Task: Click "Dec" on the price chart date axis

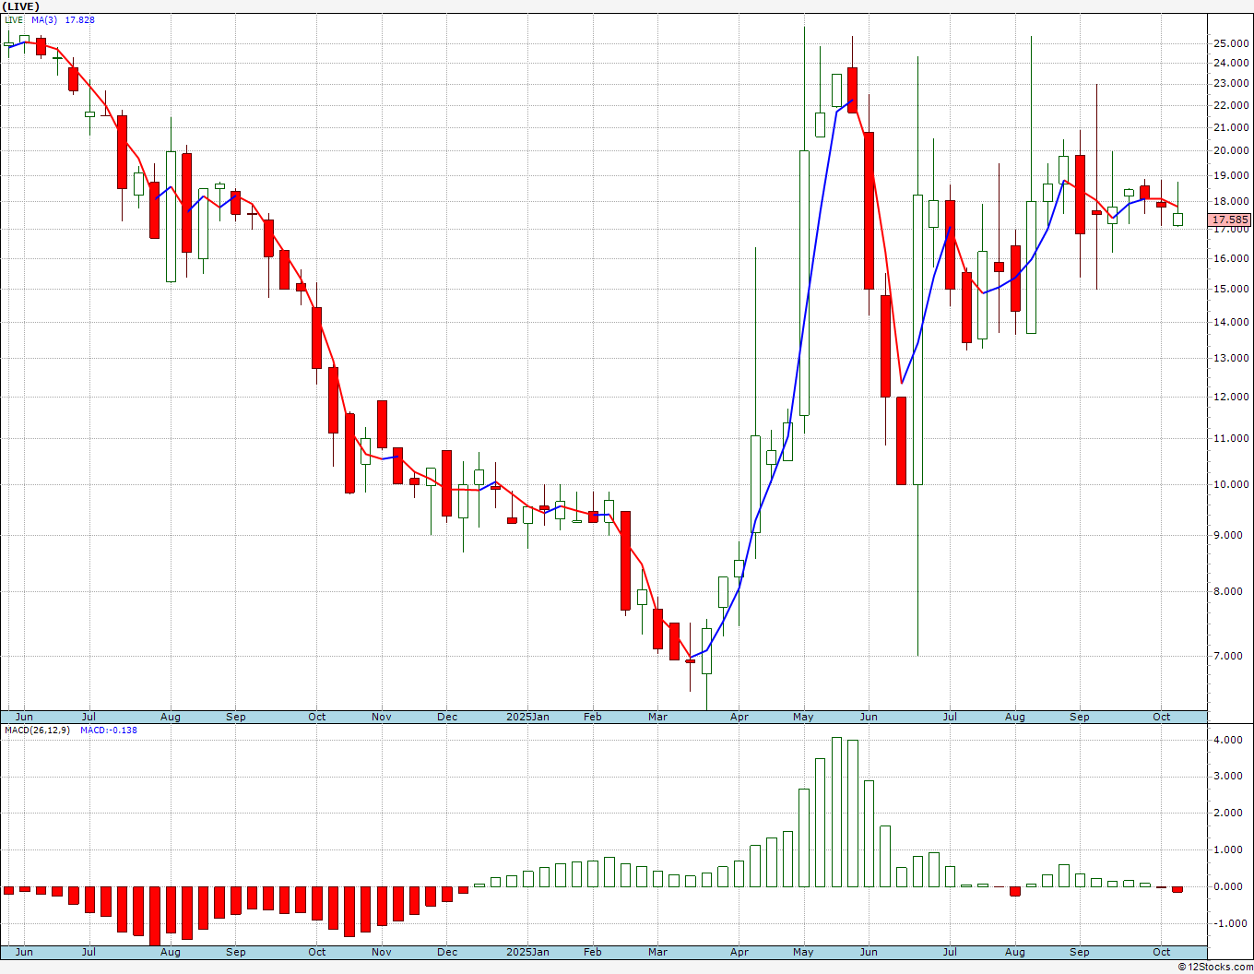Action: coord(447,717)
